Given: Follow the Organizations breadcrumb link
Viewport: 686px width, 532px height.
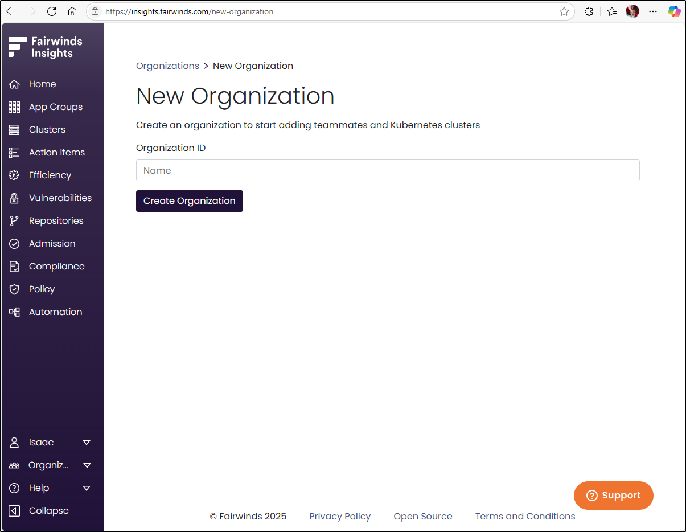Looking at the screenshot, I should click(167, 66).
